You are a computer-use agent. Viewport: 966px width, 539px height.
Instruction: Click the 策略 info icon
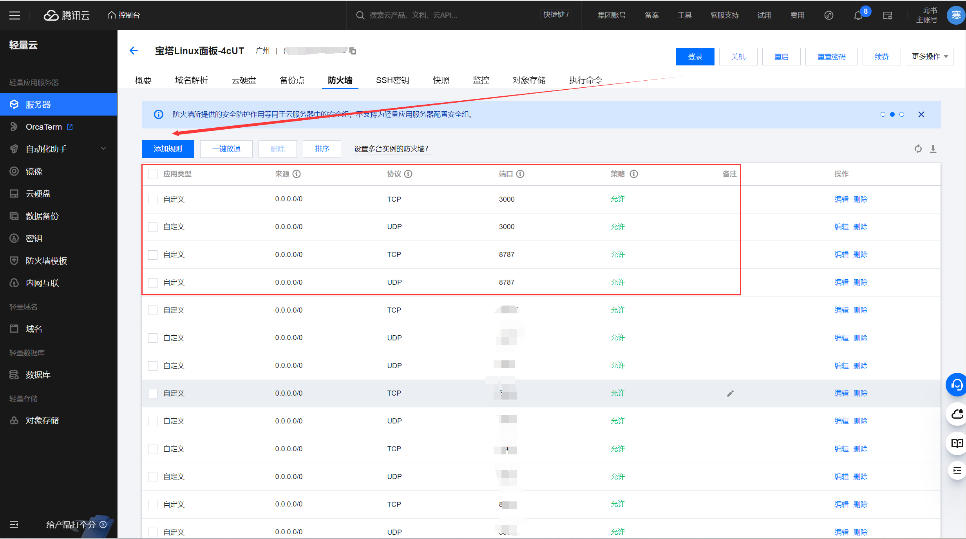click(634, 174)
